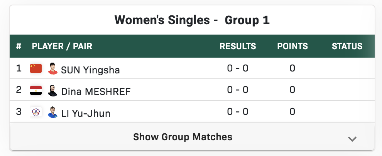Click Dina MESHREF's points value
Image resolution: width=382 pixels, height=156 pixels.
(292, 90)
